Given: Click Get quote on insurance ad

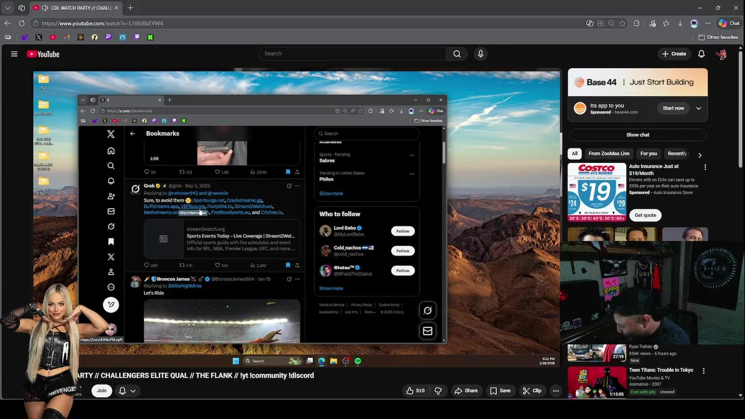Looking at the screenshot, I should click(x=645, y=215).
